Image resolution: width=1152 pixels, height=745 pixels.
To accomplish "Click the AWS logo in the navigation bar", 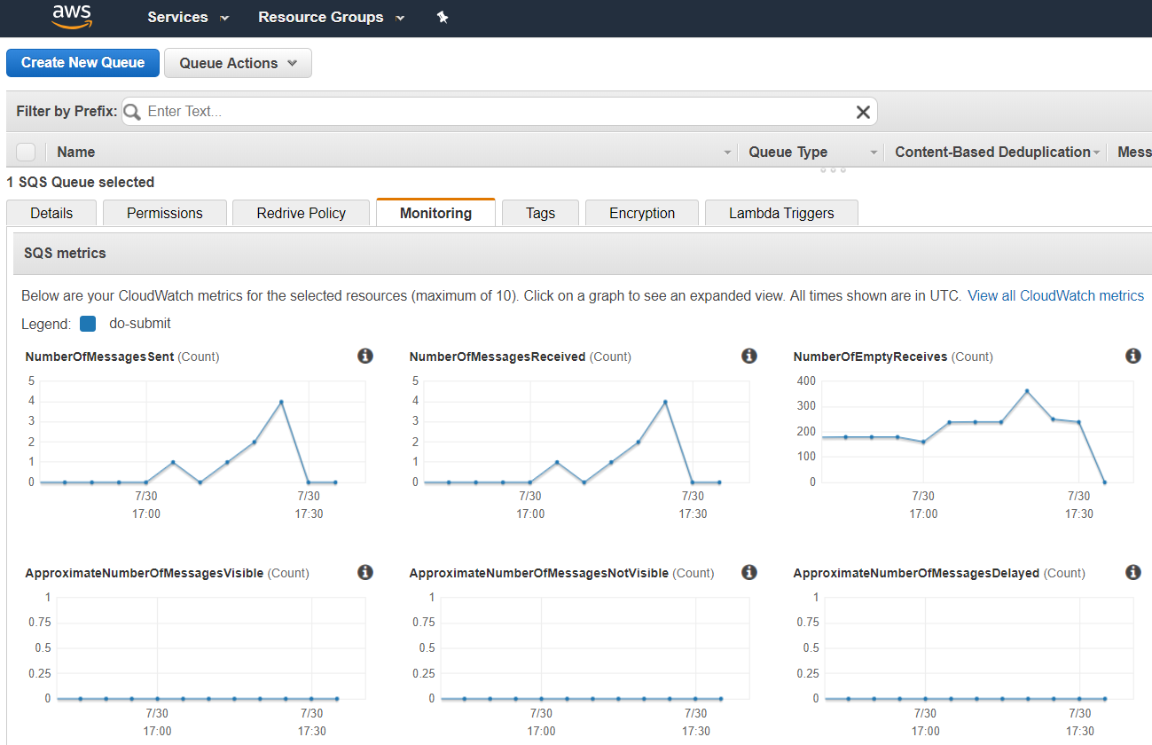I will point(71,18).
